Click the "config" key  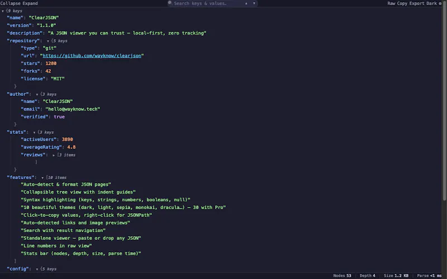tap(18, 269)
